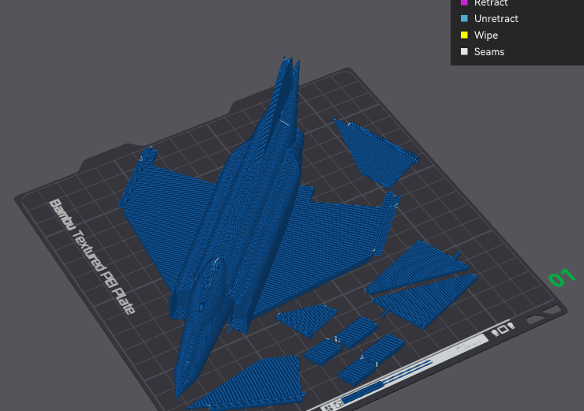Select the green plate number 01
Image resolution: width=584 pixels, height=411 pixels.
562,278
